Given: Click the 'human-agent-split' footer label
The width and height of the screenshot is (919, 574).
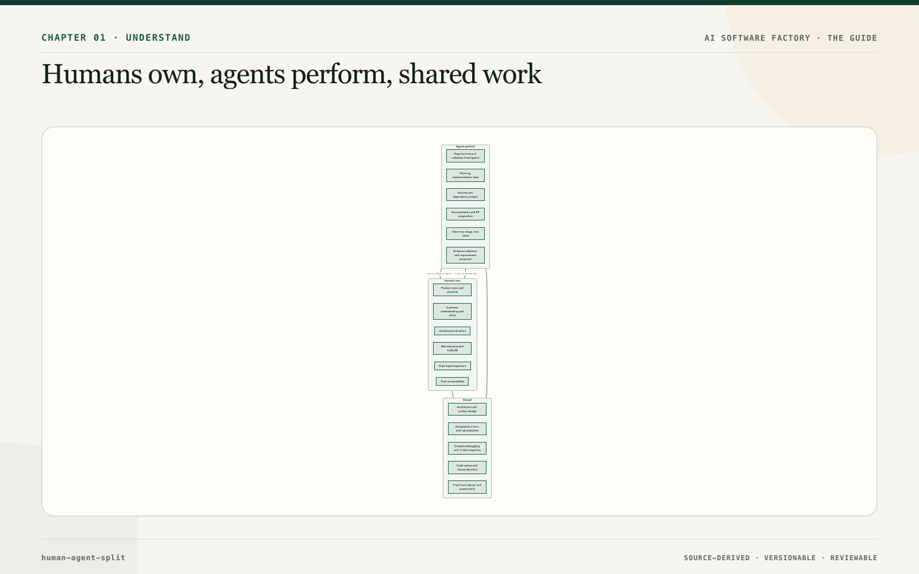Looking at the screenshot, I should pyautogui.click(x=83, y=557).
